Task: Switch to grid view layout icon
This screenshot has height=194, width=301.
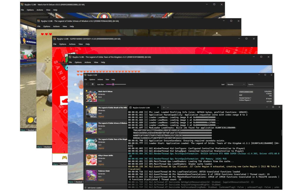Action: (92, 84)
